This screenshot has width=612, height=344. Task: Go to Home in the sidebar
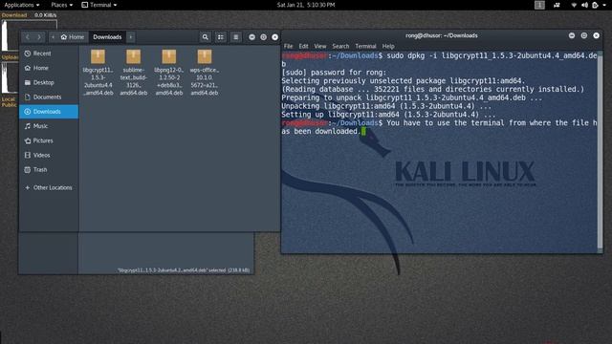(49, 68)
